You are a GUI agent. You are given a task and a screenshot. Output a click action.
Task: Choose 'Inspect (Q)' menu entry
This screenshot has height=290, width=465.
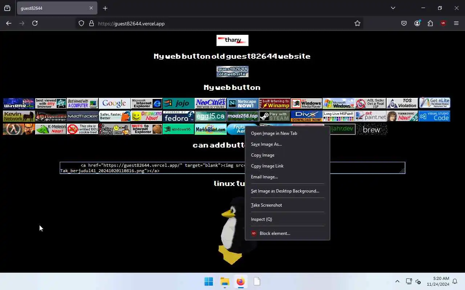click(287, 219)
